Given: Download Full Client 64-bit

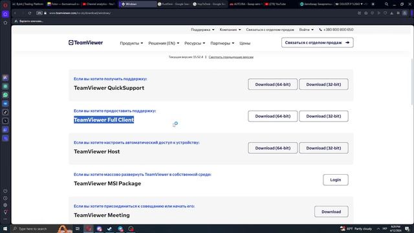Looking at the screenshot, I should click(273, 116).
